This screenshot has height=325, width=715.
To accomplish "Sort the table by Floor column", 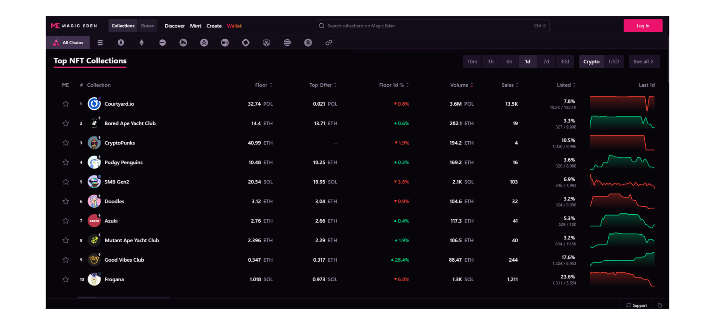I will [263, 85].
